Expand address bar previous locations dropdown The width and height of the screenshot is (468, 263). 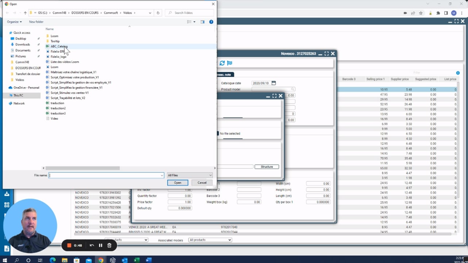(x=150, y=13)
